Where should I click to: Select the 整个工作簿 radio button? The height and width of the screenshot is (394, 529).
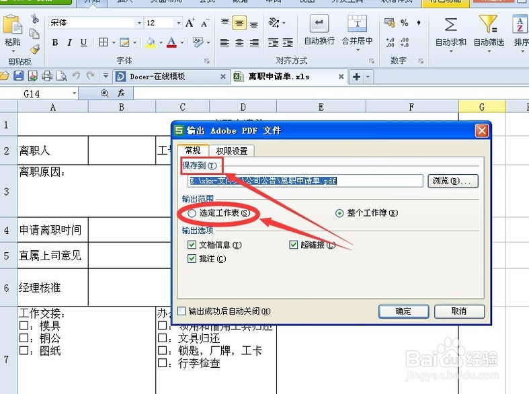pos(339,213)
